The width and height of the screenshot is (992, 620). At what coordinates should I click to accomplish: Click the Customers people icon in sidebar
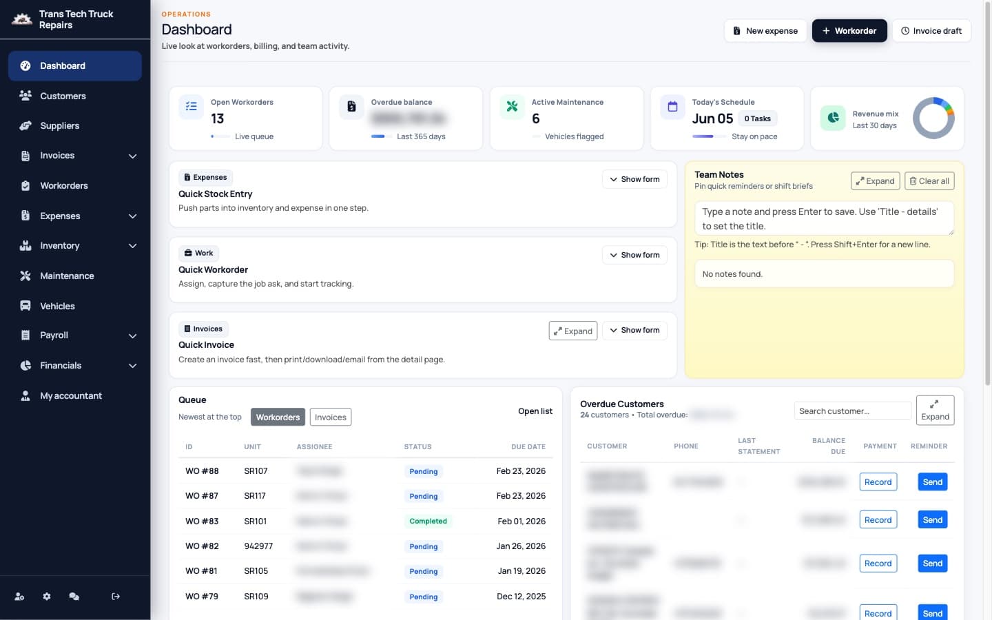(x=25, y=96)
